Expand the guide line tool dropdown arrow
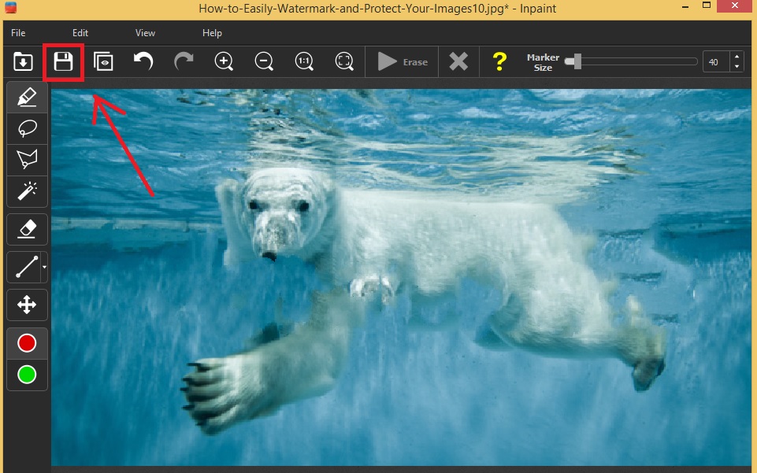 coord(44,268)
